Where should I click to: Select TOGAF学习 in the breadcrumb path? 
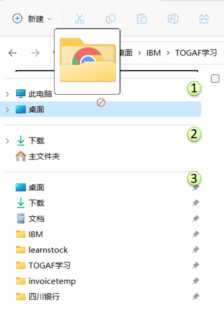pos(196,53)
